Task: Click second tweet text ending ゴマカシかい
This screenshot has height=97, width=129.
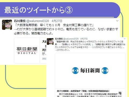Action: pos(90,46)
